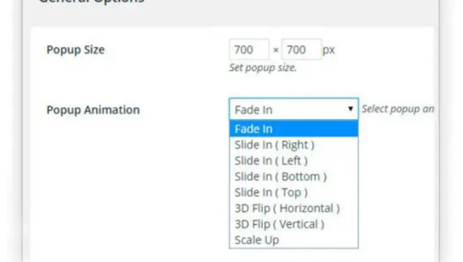
Task: Click the Popup Animation label
Action: click(93, 110)
